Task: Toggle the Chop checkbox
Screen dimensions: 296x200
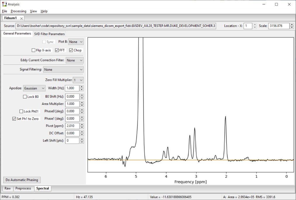Action: click(x=71, y=50)
